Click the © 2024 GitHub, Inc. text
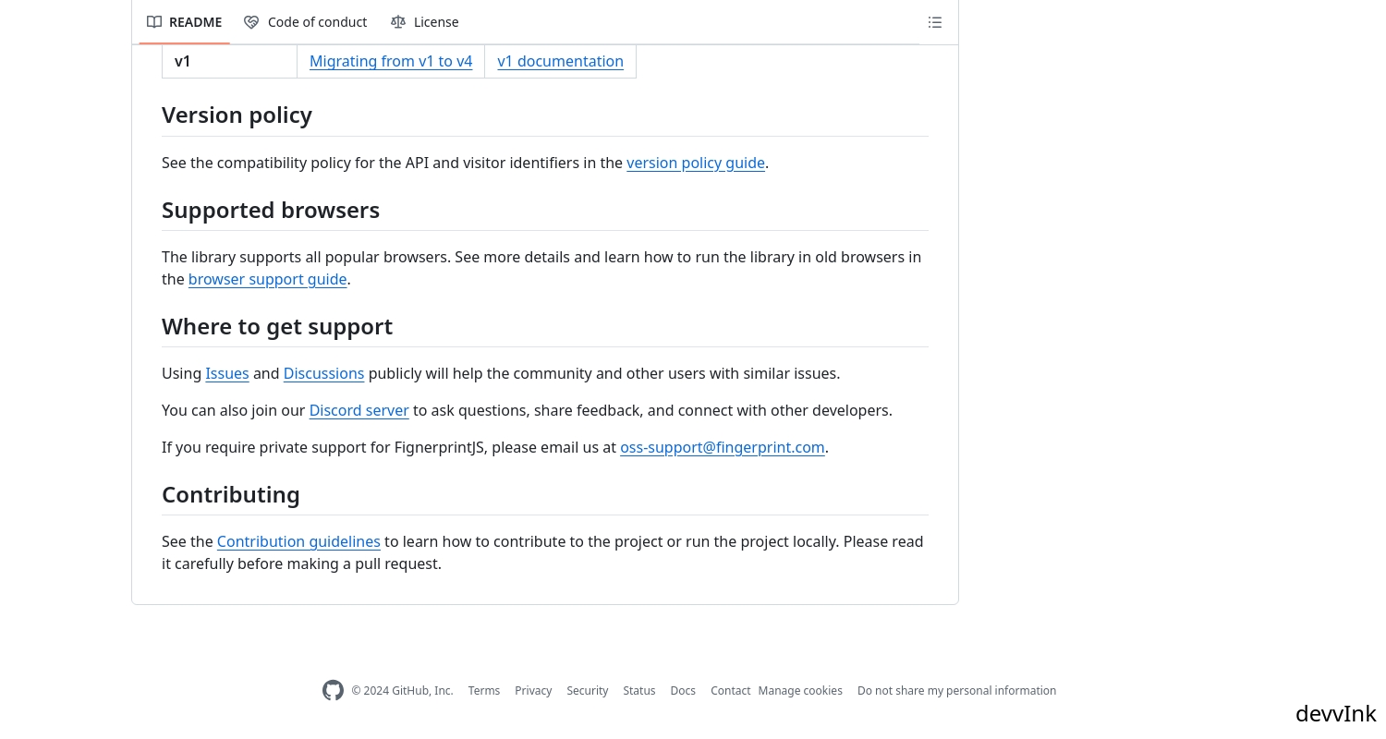Screen dimensions: 1386x739 [402, 690]
